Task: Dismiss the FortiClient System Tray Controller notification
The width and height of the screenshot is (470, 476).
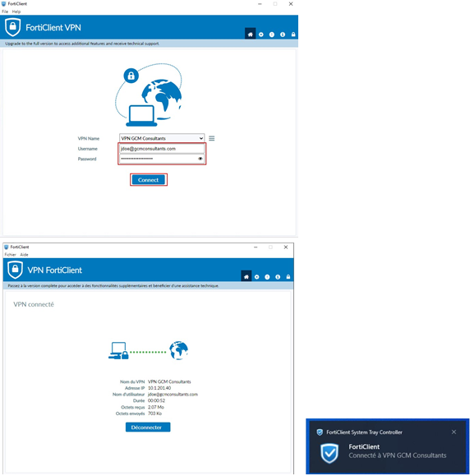Action: [454, 432]
